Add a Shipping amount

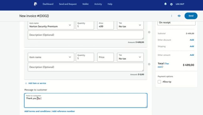coord(192,46)
